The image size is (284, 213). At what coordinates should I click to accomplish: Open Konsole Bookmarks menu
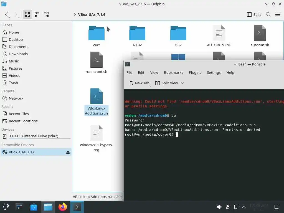[x=174, y=73]
